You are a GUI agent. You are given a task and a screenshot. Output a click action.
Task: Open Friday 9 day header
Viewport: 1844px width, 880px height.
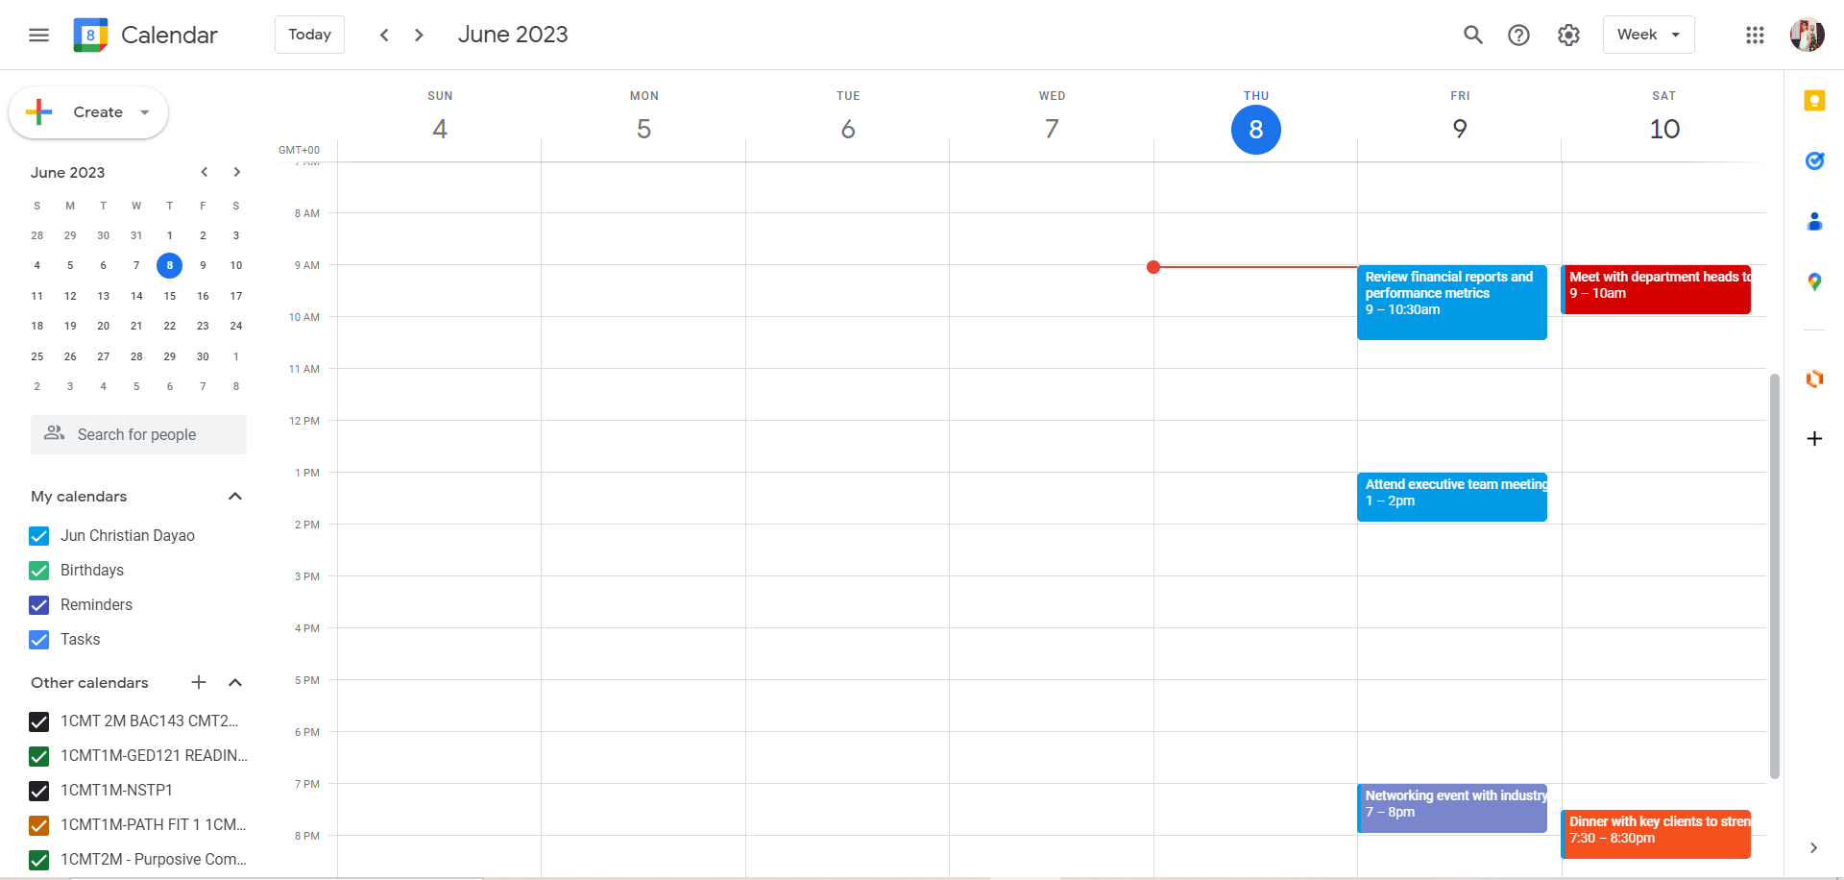pyautogui.click(x=1460, y=129)
